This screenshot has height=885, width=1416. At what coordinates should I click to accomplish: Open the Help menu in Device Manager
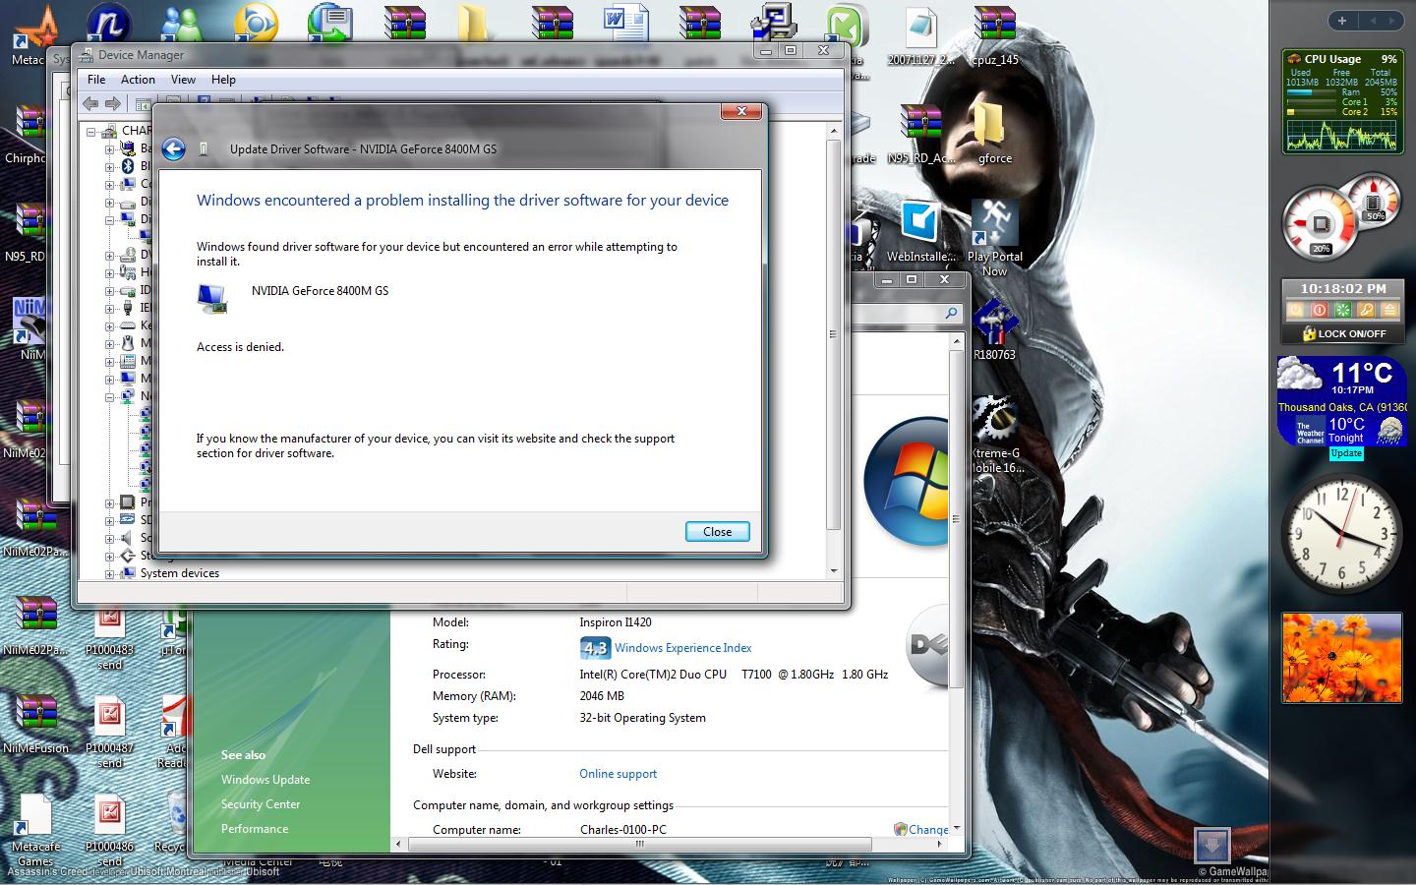click(x=223, y=80)
